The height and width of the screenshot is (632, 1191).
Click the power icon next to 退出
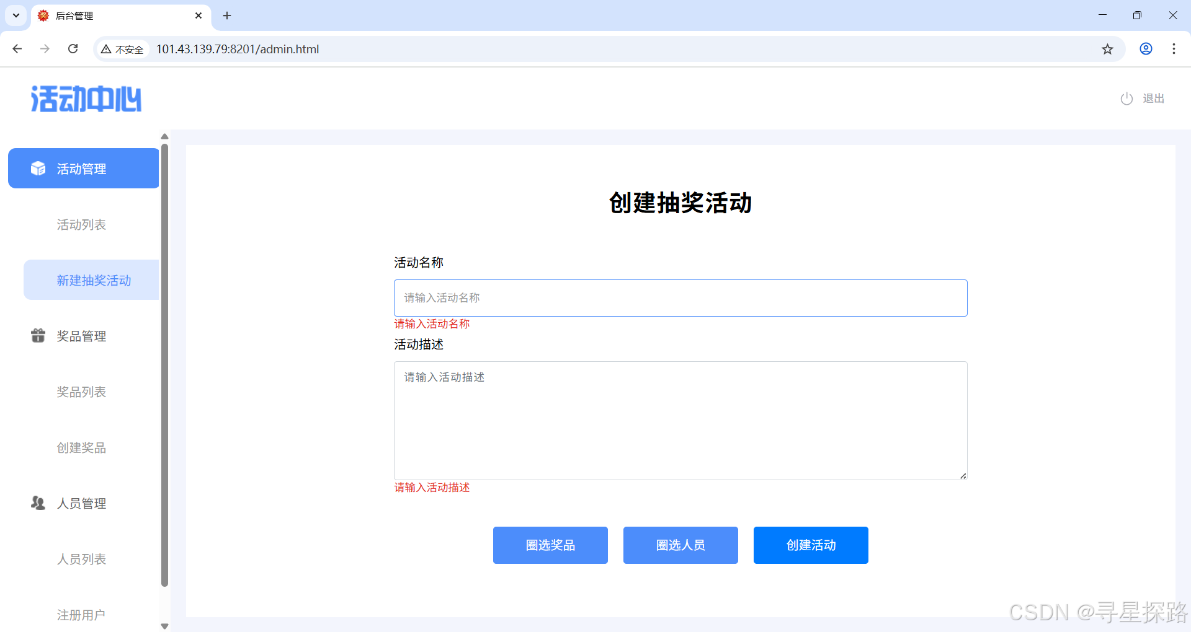1126,99
